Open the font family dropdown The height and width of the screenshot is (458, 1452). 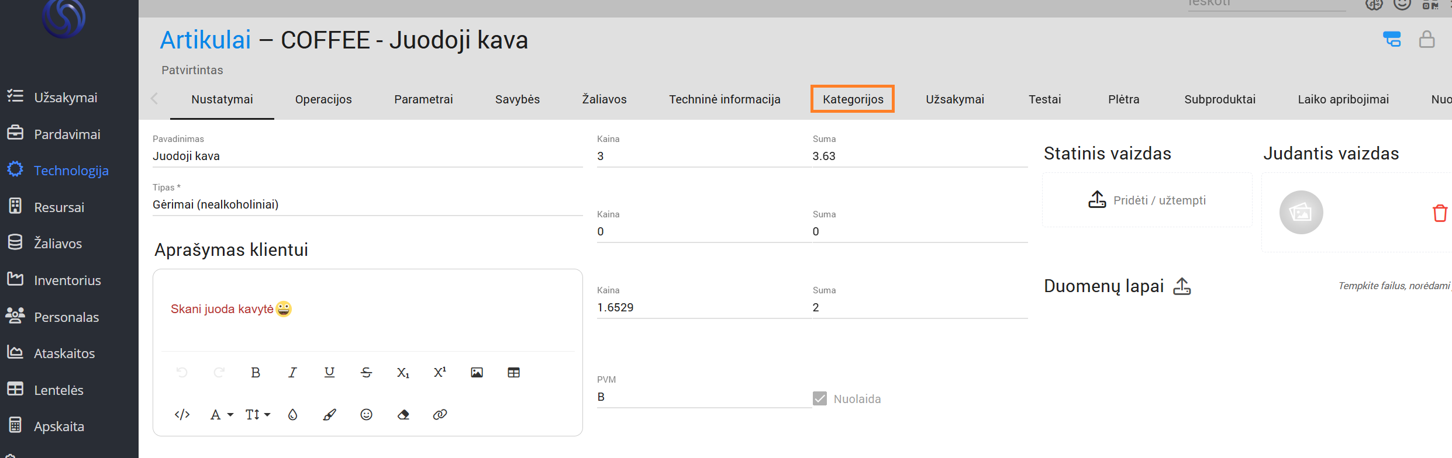point(221,415)
